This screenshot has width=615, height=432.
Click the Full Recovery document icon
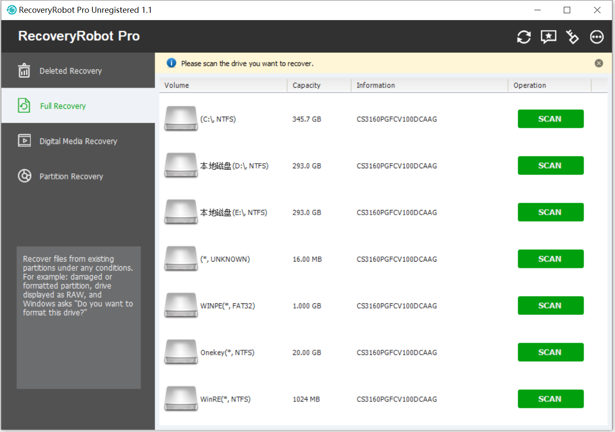point(24,106)
